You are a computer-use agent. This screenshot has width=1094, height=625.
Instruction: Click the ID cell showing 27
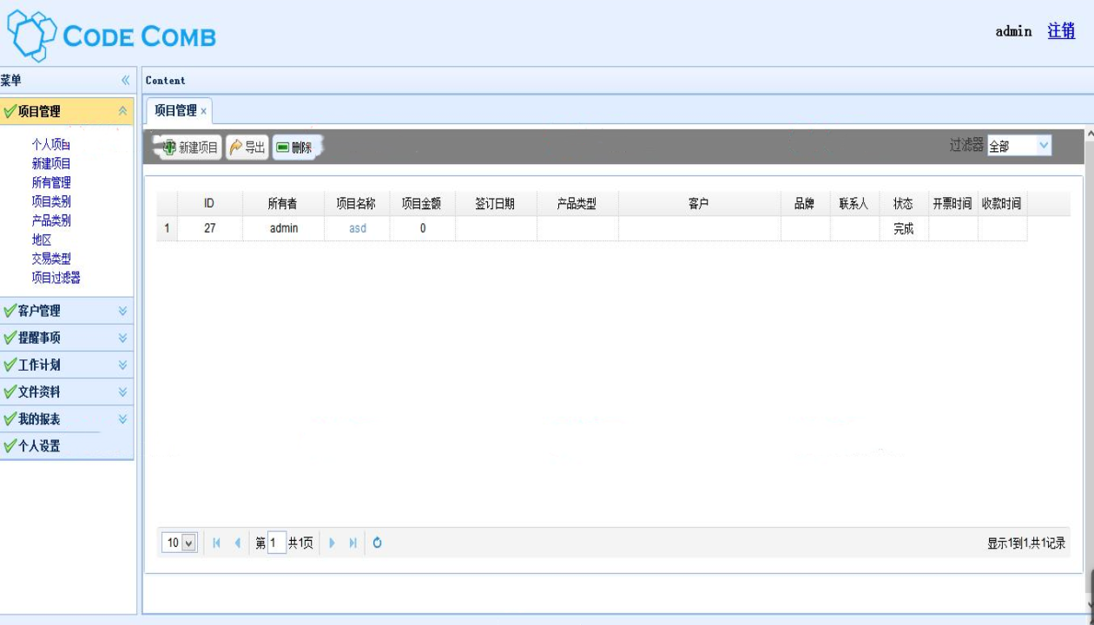tap(209, 228)
